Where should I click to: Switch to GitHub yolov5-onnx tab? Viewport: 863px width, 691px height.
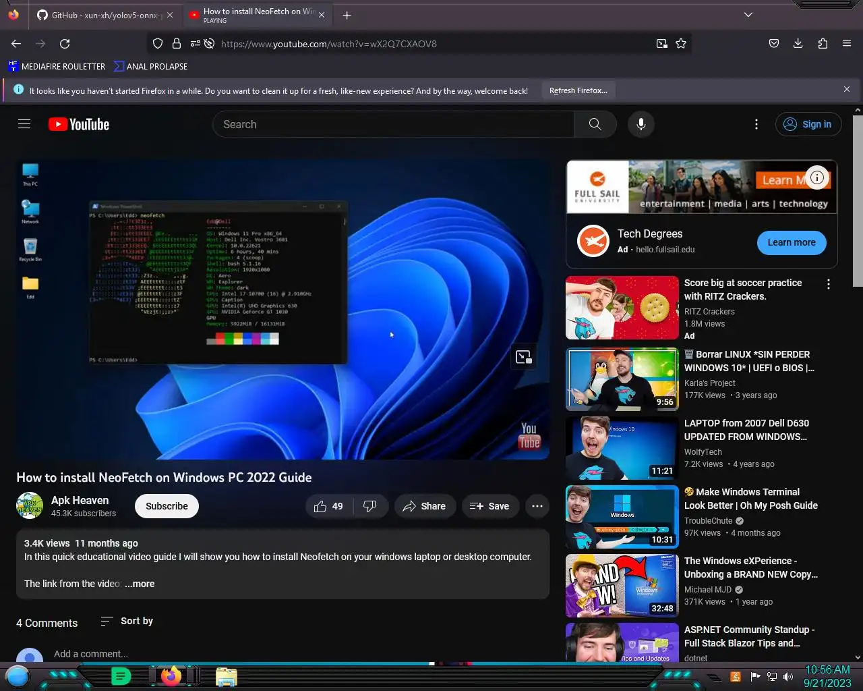click(105, 15)
